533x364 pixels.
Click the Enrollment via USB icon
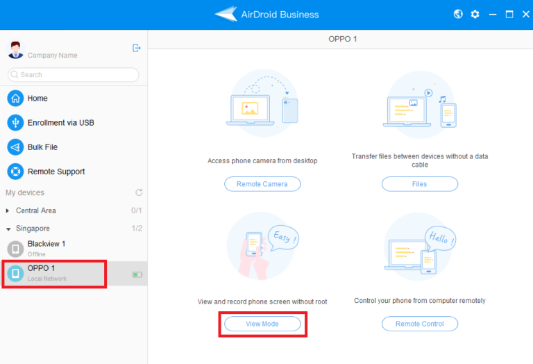tap(15, 123)
